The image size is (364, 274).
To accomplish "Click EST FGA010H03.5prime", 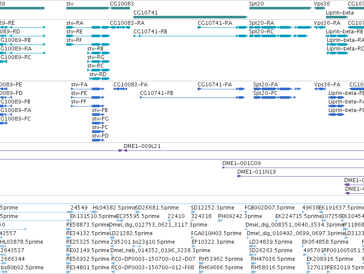I will pos(216,233).
